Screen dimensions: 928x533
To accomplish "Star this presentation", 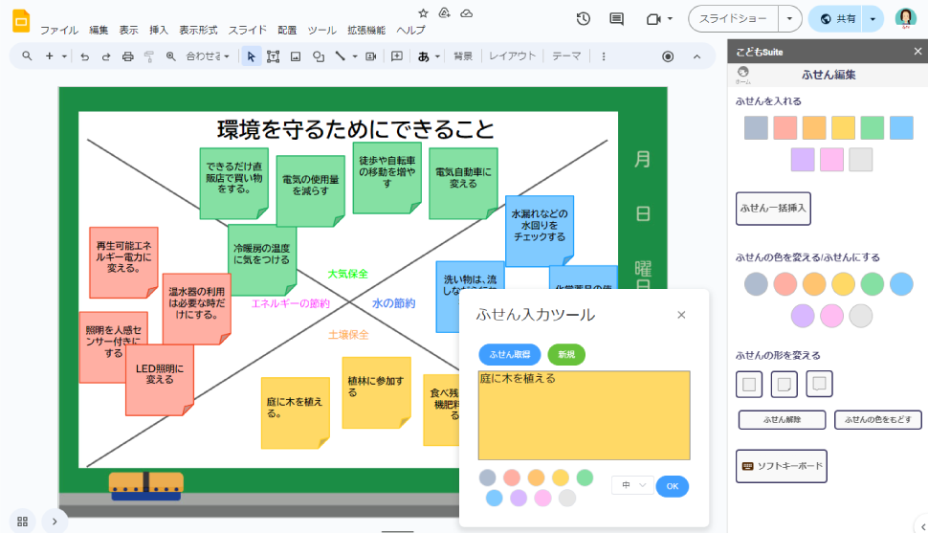I will [x=424, y=13].
